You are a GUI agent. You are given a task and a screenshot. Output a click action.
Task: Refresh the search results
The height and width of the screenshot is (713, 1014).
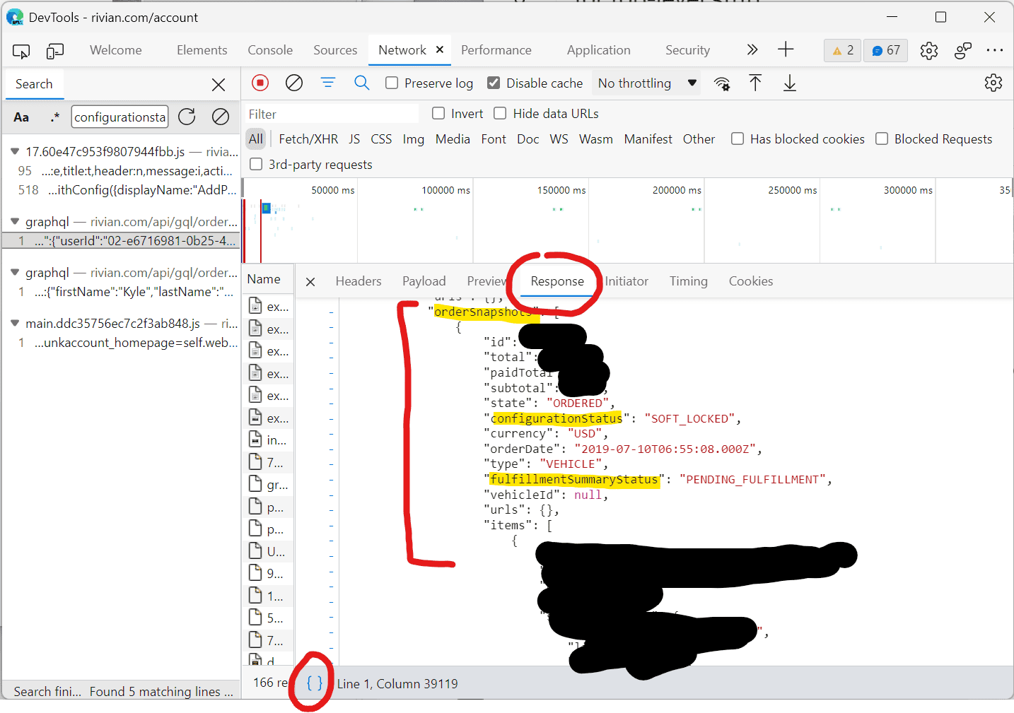pos(187,117)
